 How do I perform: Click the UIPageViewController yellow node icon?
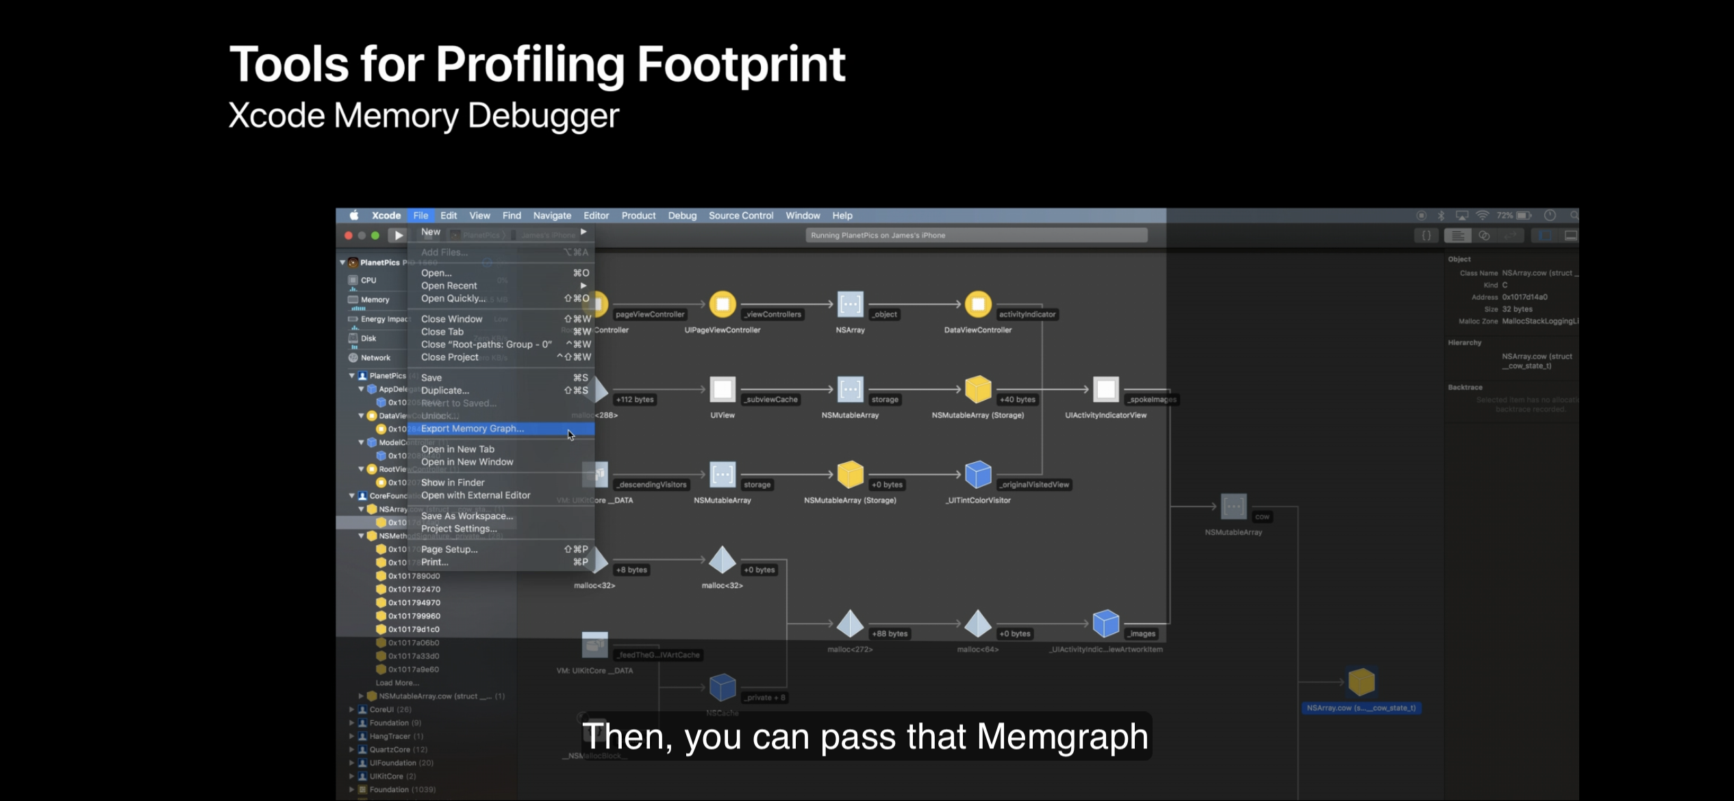click(x=722, y=304)
